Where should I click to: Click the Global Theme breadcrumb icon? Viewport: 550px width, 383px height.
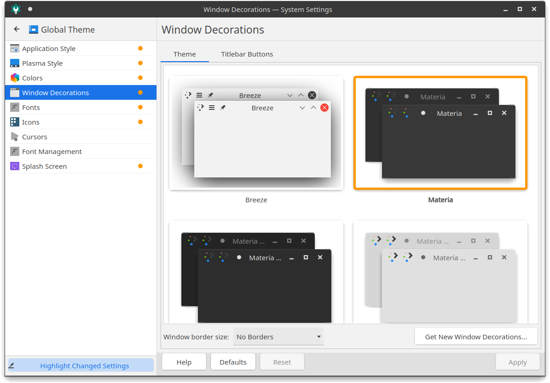point(33,29)
